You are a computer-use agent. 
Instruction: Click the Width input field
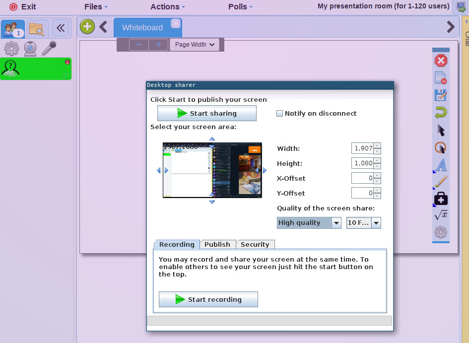362,148
